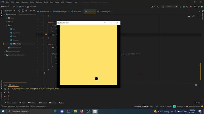204x114 pixels.
Task: Stop the program using the top toolbar stop icon
Action: coord(191,7)
